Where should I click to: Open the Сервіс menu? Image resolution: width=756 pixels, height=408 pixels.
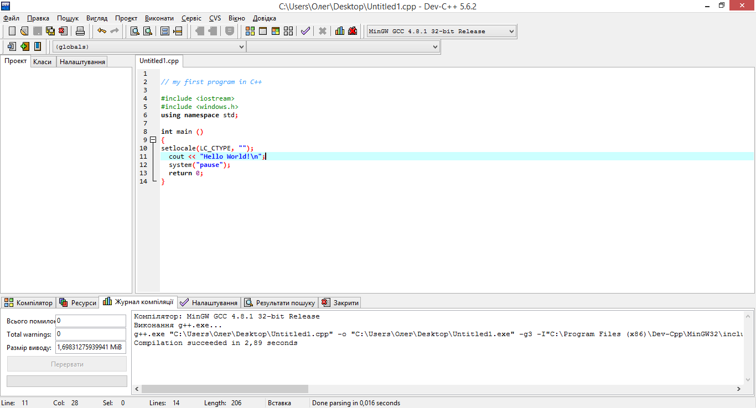191,18
